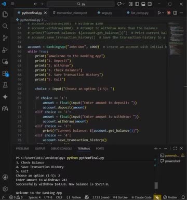The width and height of the screenshot is (187, 200).
Task: Open Customize Layout in title bar
Action: [130, 4]
